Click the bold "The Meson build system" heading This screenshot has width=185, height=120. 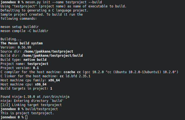coord(22,43)
